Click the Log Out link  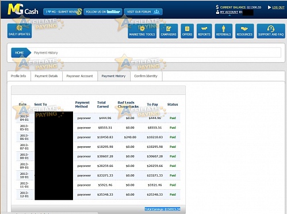coord(278,7)
